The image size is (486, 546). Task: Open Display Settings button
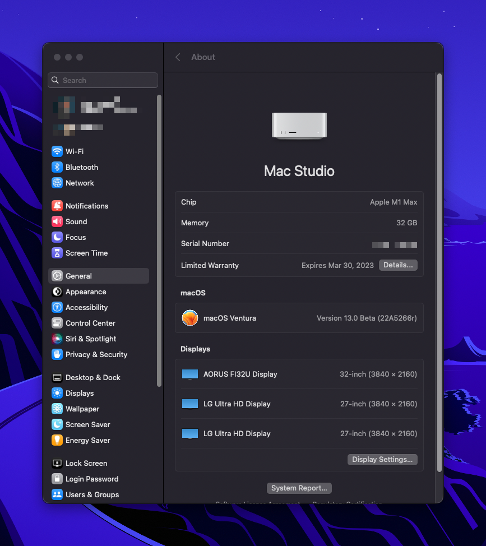pos(382,459)
